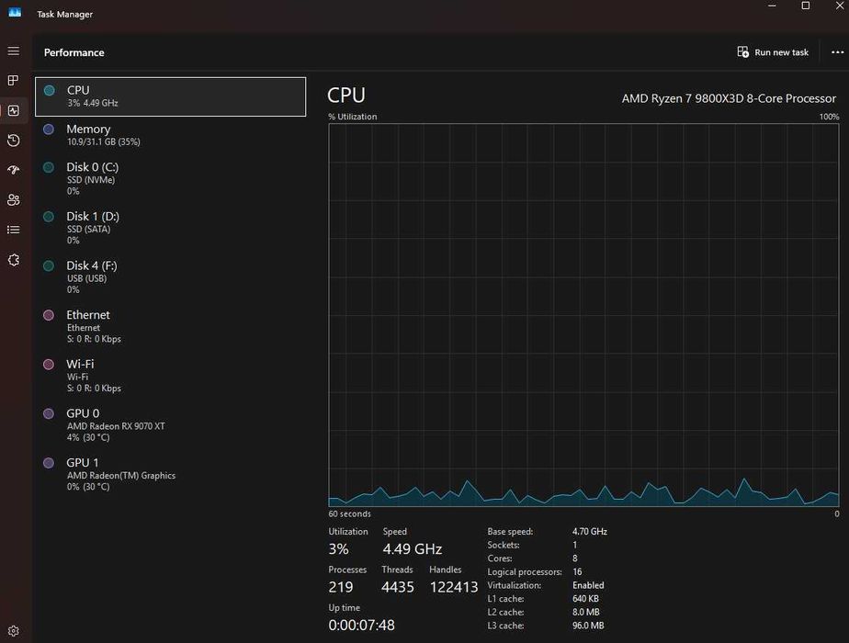Click the CPU utilization graph
The width and height of the screenshot is (849, 643).
tap(583, 315)
